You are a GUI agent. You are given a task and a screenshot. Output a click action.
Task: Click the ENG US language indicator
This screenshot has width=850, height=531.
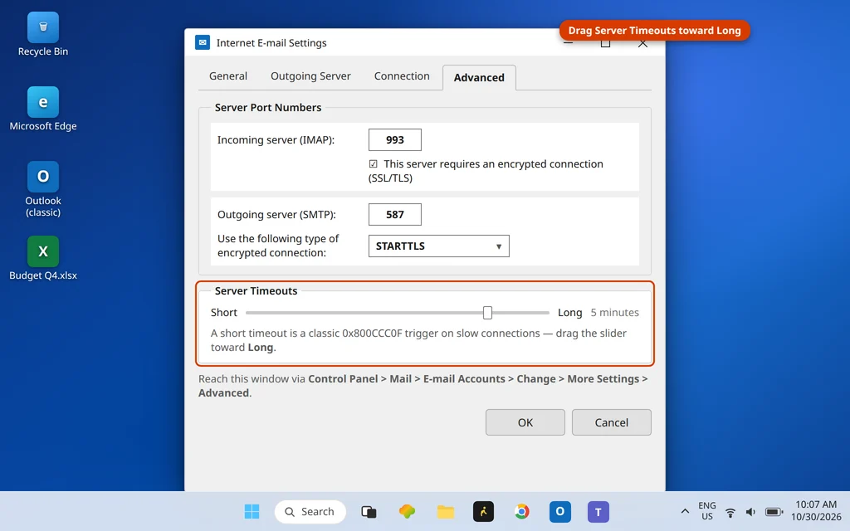(x=707, y=511)
